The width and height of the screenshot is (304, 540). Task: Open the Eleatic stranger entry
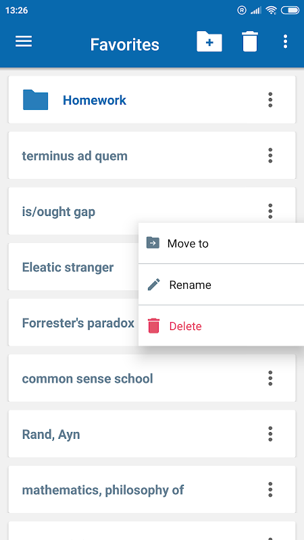tap(74, 267)
